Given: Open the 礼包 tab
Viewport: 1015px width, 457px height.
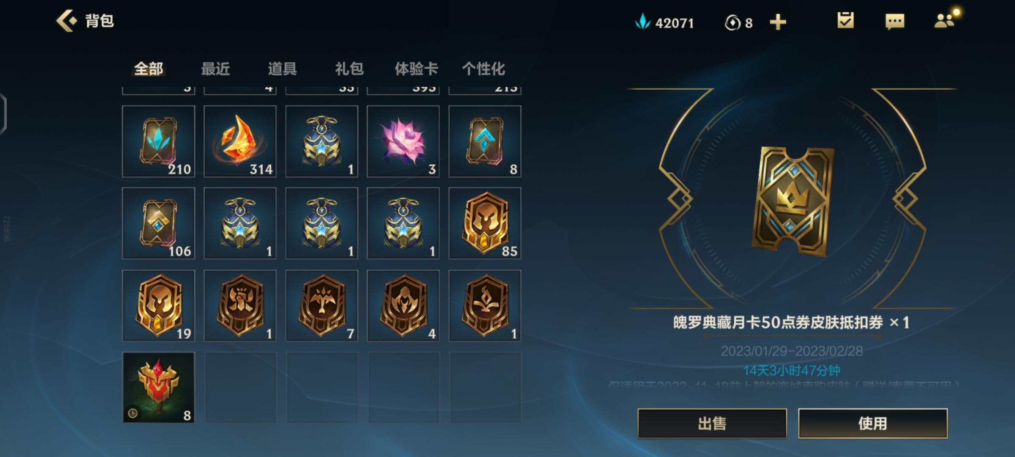Looking at the screenshot, I should pos(349,69).
